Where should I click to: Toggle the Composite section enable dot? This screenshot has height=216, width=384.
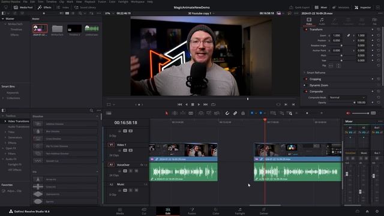click(x=306, y=92)
